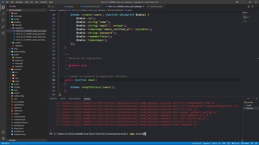Expand the config folder

[16, 19]
